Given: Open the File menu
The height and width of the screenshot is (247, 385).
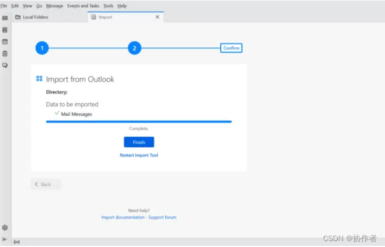Looking at the screenshot, I should (x=4, y=6).
